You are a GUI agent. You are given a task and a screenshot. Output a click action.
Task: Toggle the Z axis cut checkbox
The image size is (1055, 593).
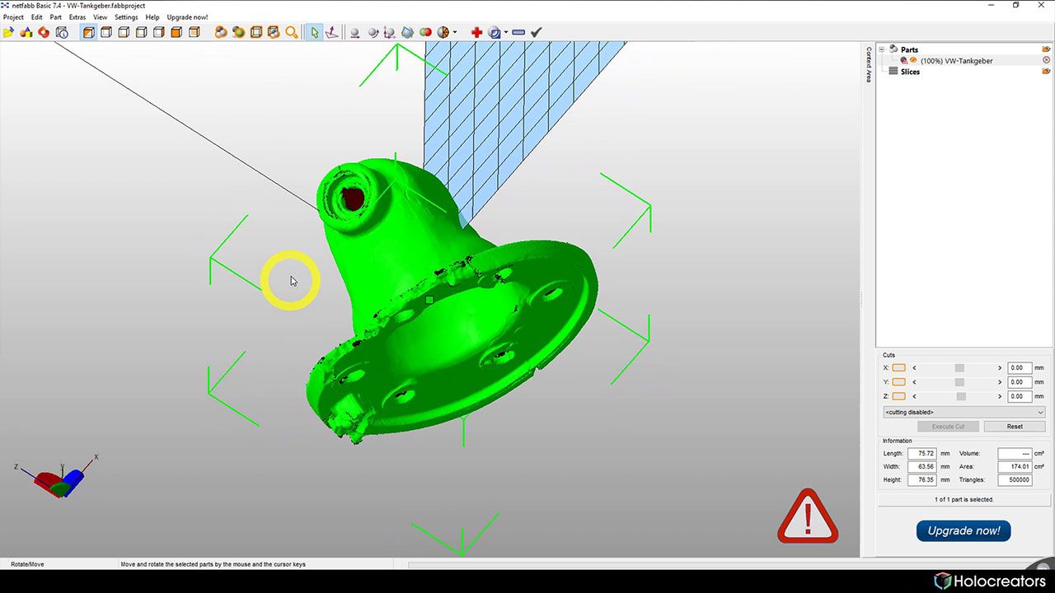click(x=898, y=396)
